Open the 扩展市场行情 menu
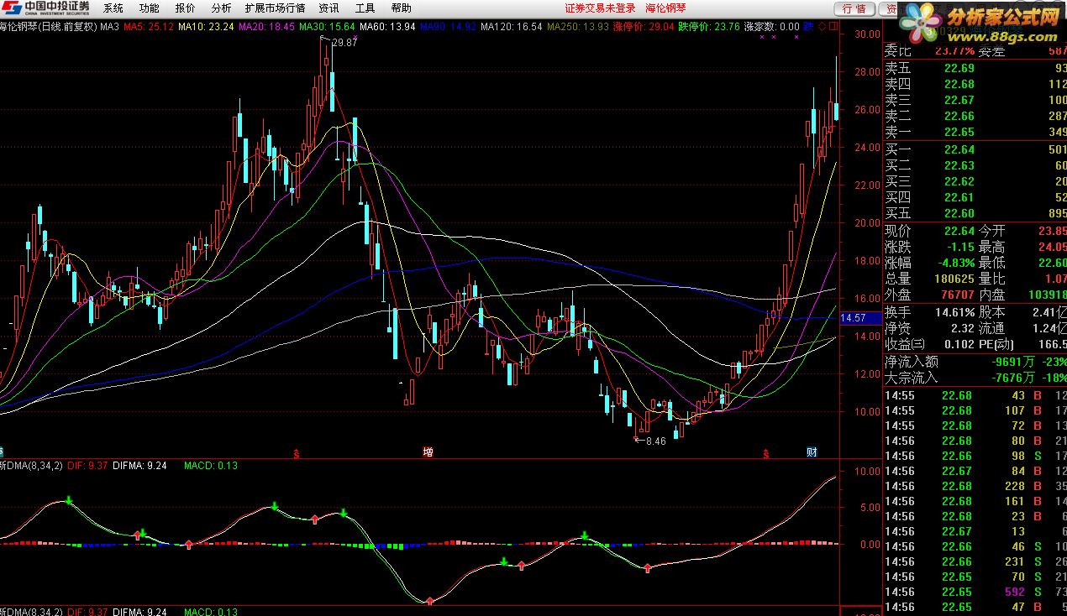The image size is (1067, 616). [275, 8]
